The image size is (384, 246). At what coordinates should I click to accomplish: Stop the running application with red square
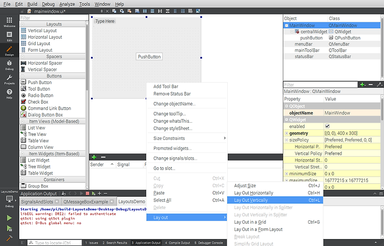coord(87,193)
